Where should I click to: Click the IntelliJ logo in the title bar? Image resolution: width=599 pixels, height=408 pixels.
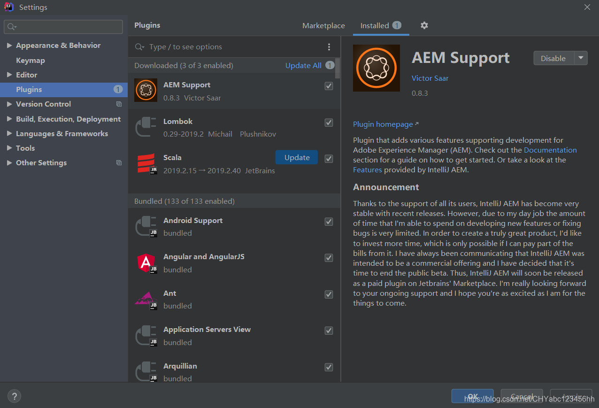click(9, 7)
